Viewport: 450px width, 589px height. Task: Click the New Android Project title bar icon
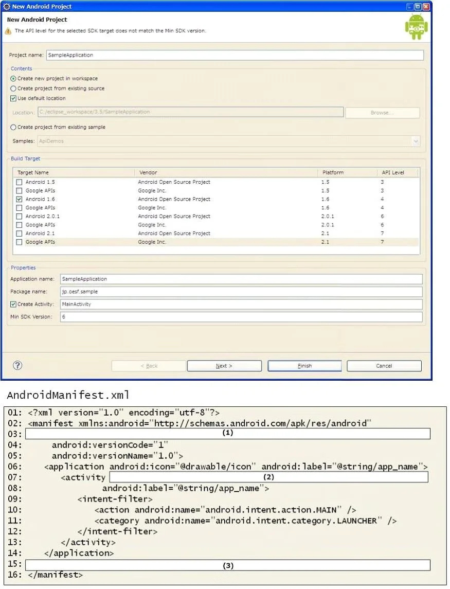6,6
